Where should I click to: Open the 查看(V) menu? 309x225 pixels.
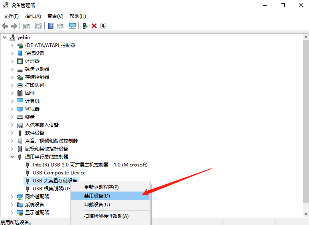[x=55, y=16]
